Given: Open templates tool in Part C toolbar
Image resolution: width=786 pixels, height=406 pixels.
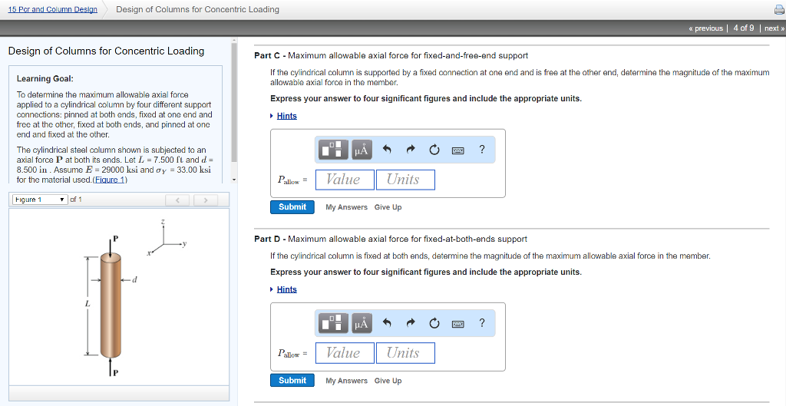Looking at the screenshot, I should (333, 150).
